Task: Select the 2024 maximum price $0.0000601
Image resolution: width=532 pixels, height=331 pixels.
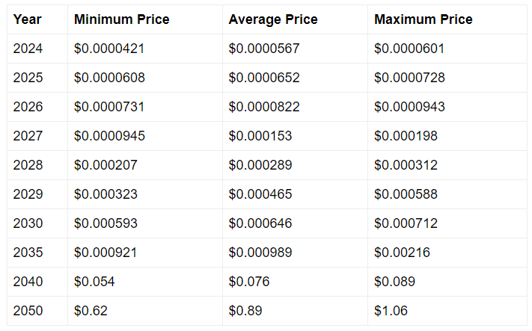Action: point(409,49)
